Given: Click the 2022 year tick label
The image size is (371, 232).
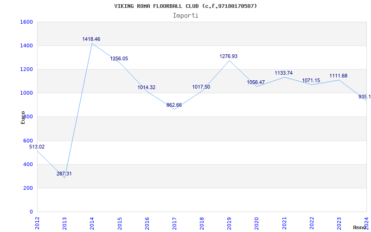Looking at the screenshot, I should (x=312, y=222).
